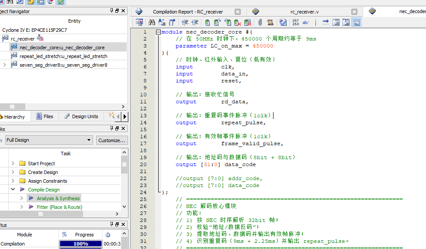Image resolution: width=426 pixels, height=249 pixels.
Task: Analyze current file icon
Action: (283, 22)
